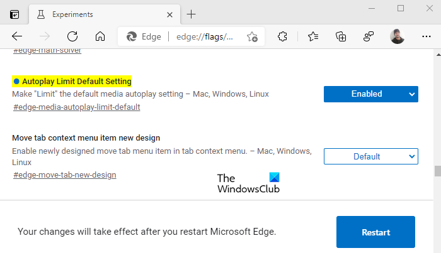Reload the page with refresh icon
Viewport: 441px width, 253px height.
click(72, 36)
